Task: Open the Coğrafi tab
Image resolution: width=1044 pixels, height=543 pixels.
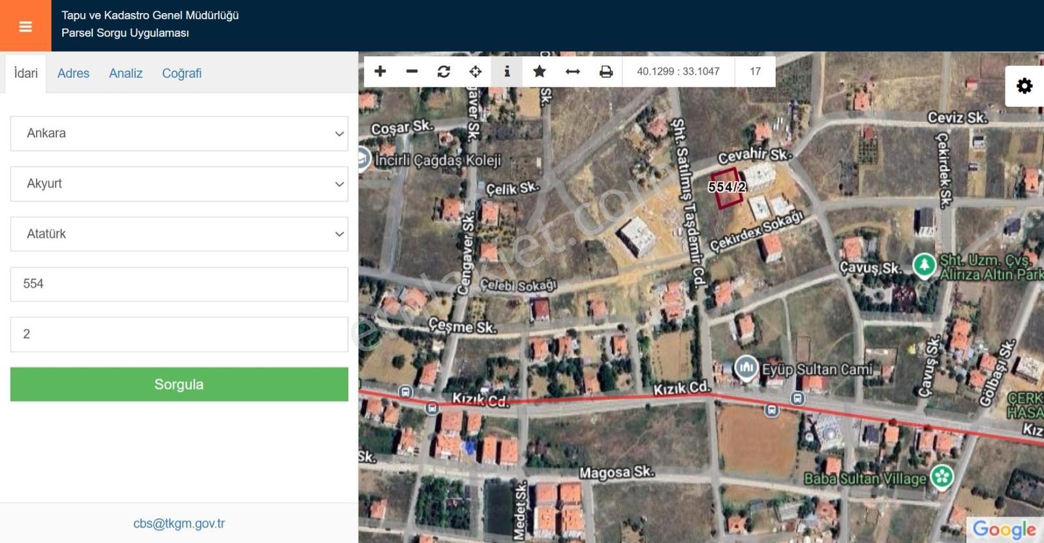Action: tap(181, 73)
